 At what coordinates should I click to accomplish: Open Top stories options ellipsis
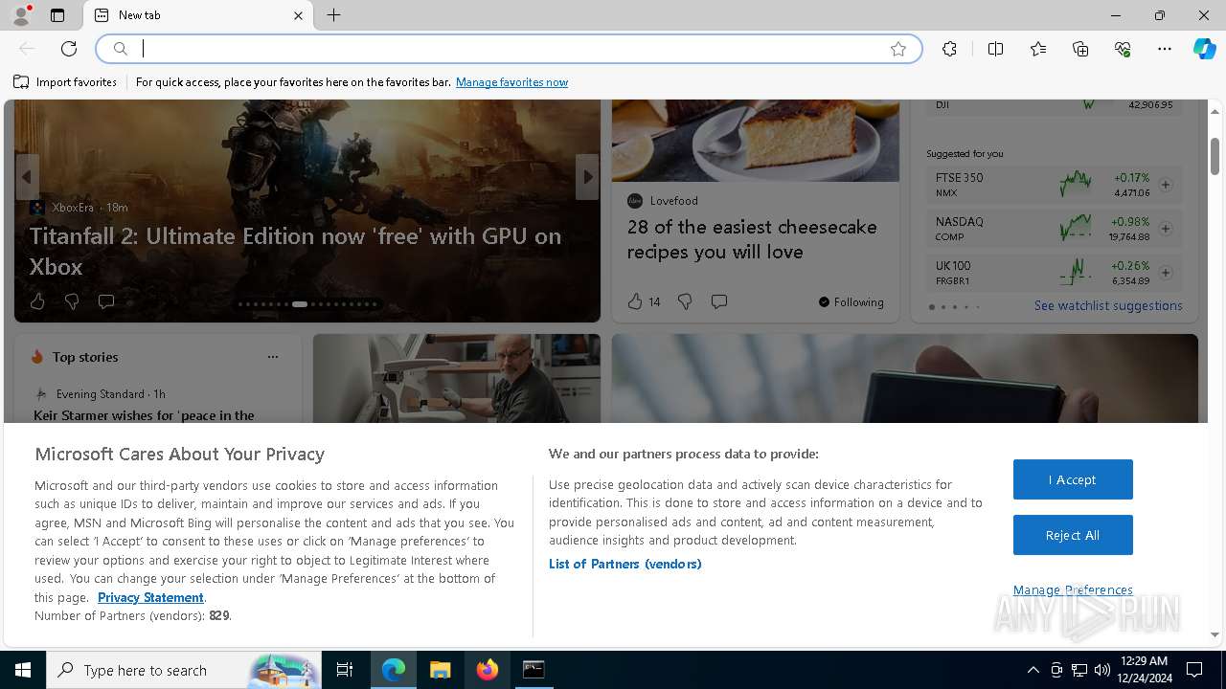273,357
